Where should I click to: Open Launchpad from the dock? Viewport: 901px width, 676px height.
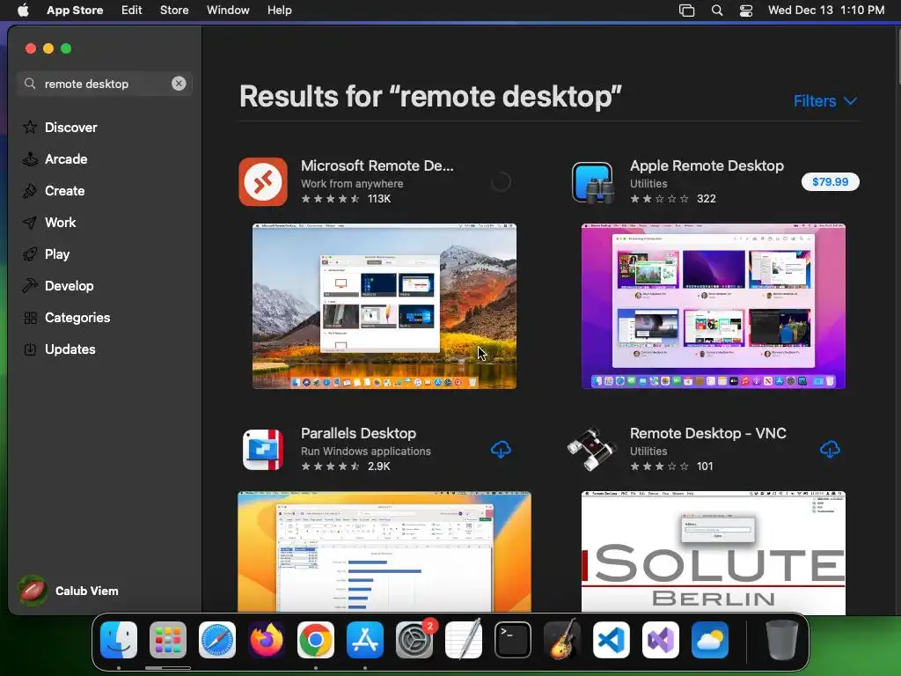click(168, 640)
